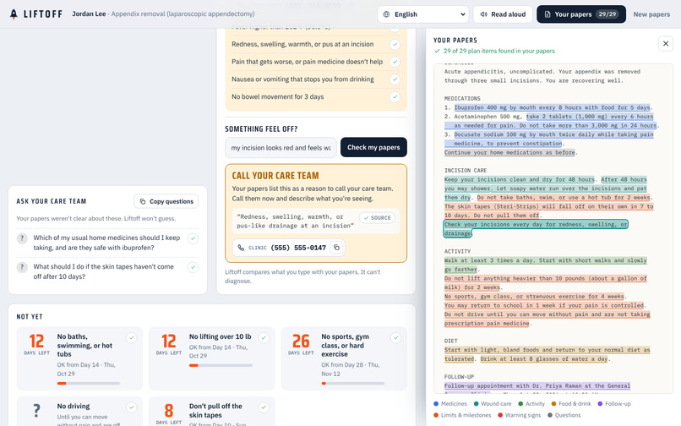The height and width of the screenshot is (426, 681).
Task: Click the Source chip on the quote
Action: click(377, 218)
